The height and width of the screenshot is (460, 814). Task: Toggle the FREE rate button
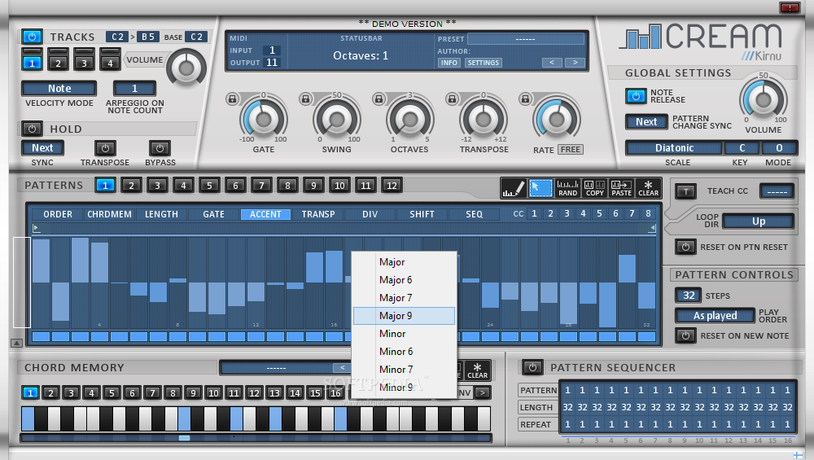tap(570, 150)
